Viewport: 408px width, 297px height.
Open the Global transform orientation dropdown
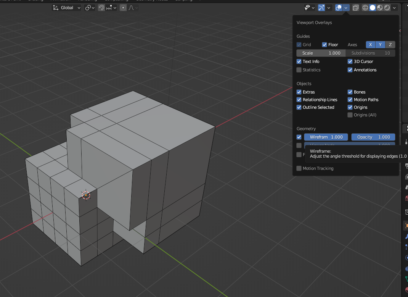(x=67, y=8)
